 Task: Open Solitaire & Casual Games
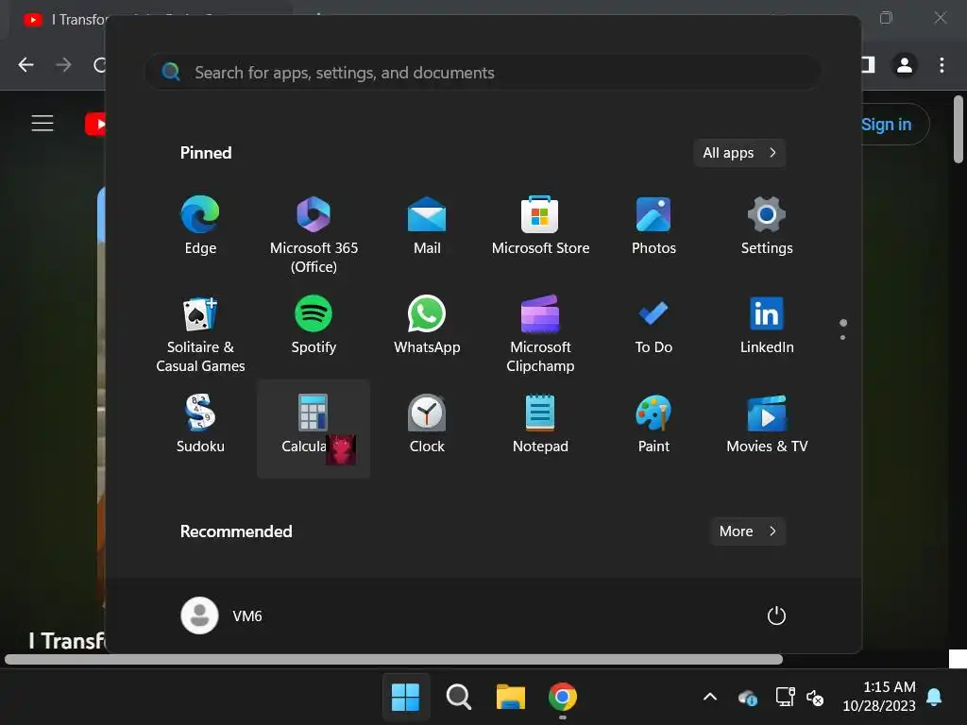[200, 333]
